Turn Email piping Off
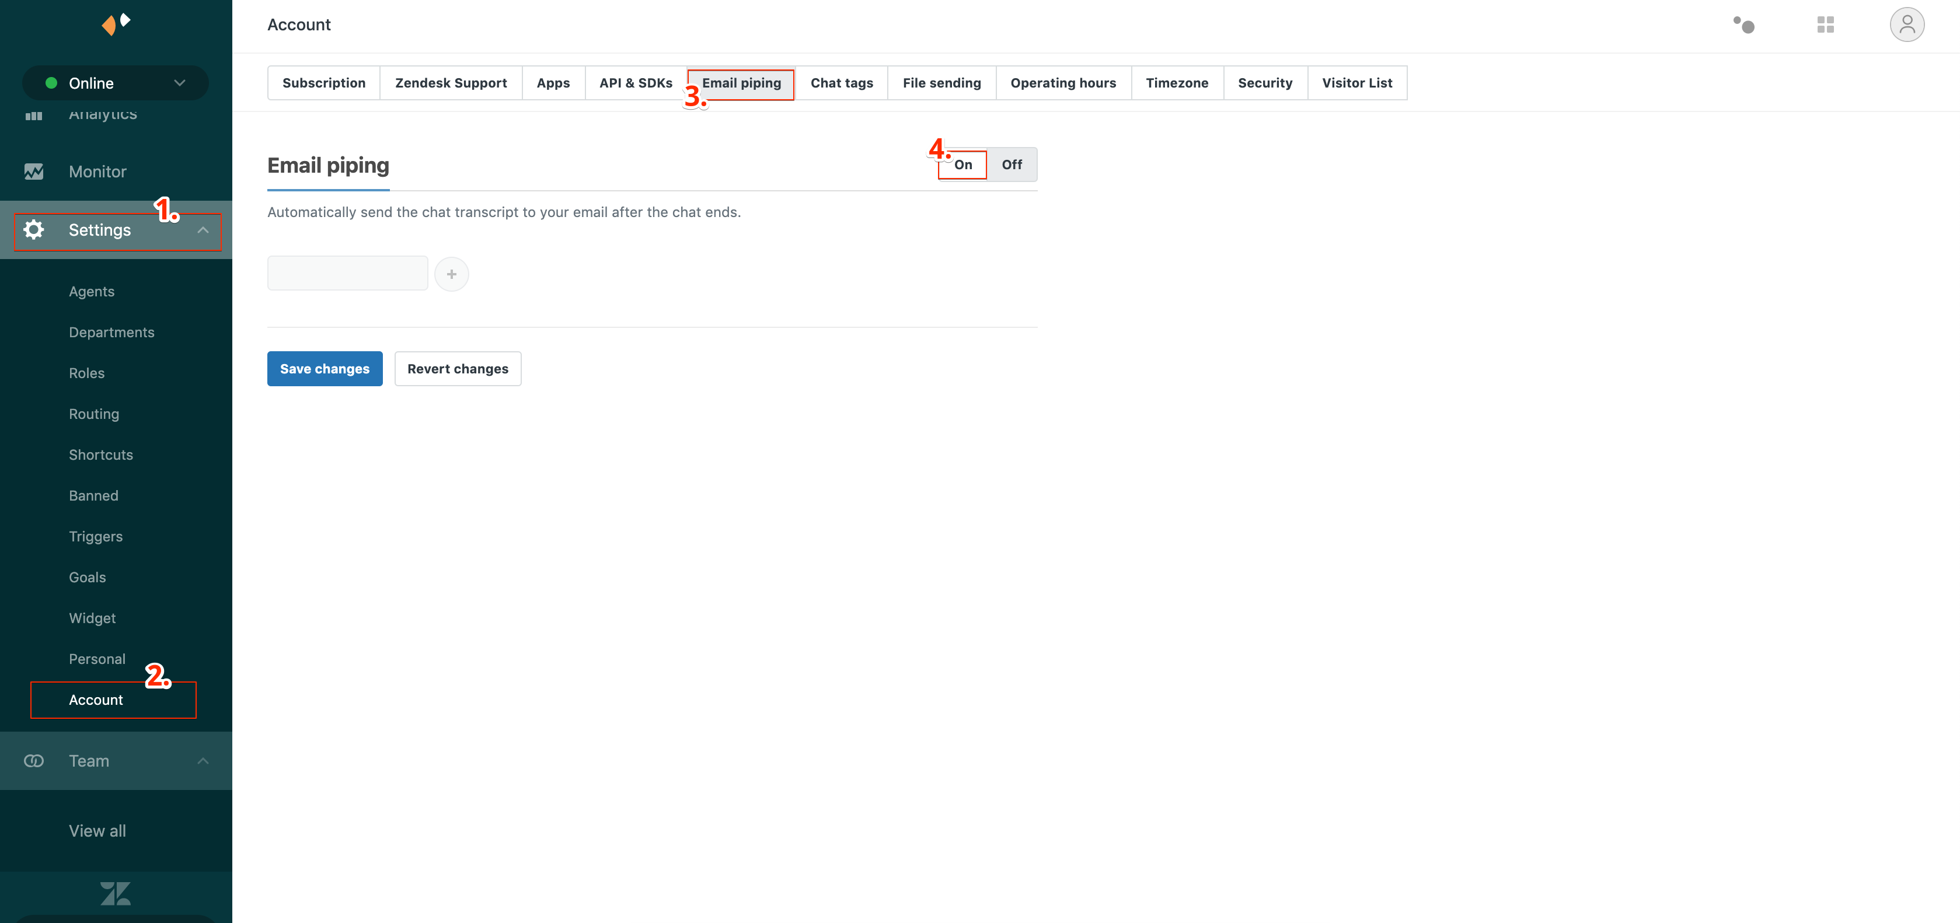The width and height of the screenshot is (1960, 923). point(1012,165)
